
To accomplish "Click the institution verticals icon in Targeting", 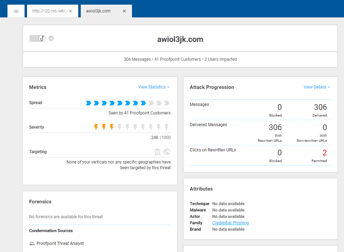I will 157,152.
